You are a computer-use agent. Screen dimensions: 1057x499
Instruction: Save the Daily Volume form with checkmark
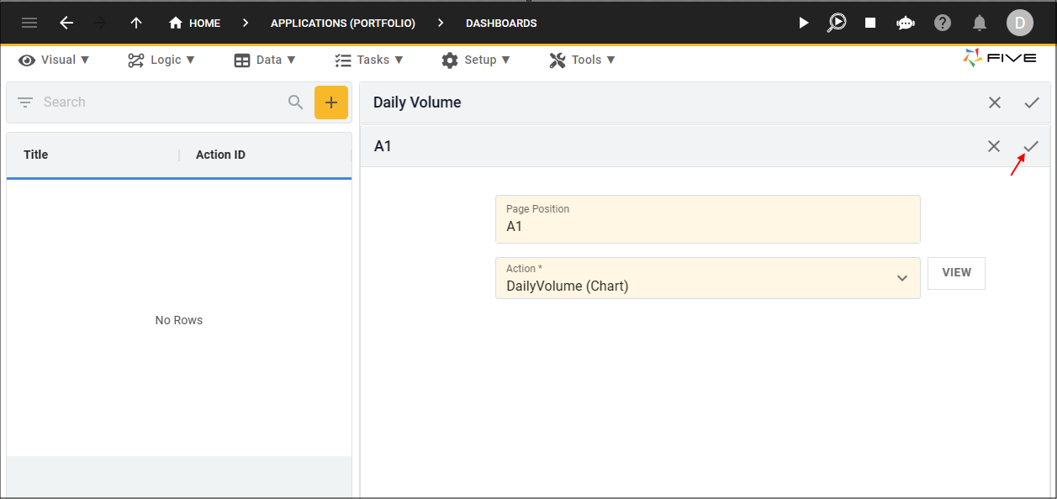click(x=1032, y=102)
